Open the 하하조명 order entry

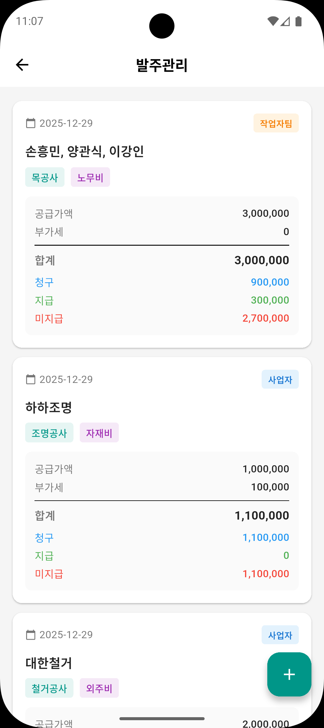tap(49, 407)
